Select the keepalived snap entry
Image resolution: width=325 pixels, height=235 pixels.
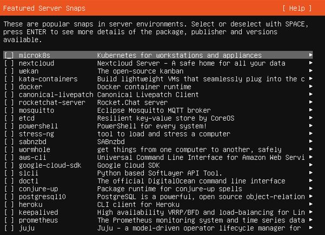[x=158, y=213]
